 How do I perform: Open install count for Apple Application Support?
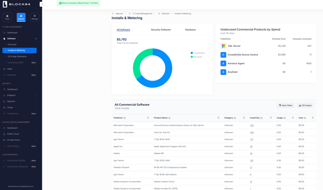[251, 147]
